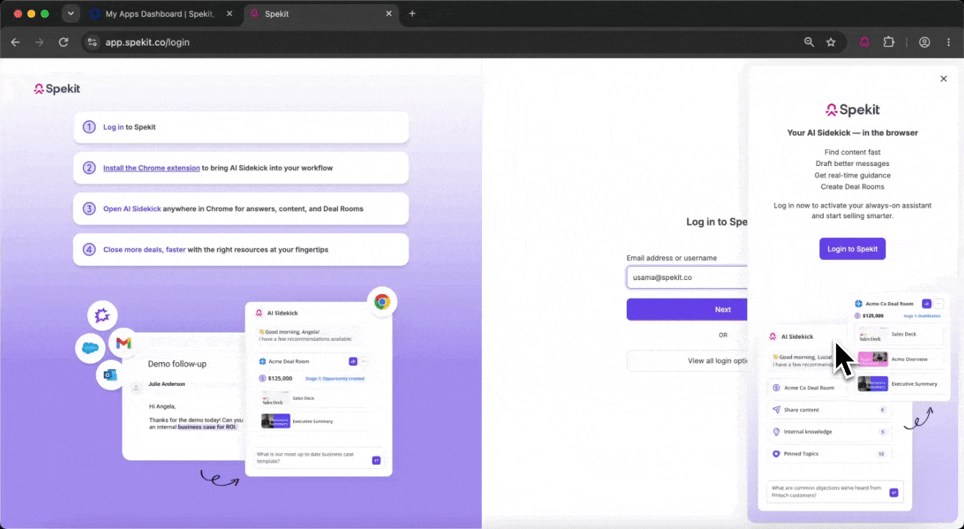Open the Spekit extension icon in toolbar
Viewport: 964px width, 529px height.
[x=865, y=42]
